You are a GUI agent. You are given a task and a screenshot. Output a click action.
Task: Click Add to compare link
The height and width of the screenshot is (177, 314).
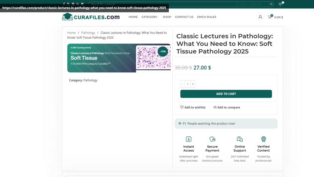pyautogui.click(x=226, y=107)
